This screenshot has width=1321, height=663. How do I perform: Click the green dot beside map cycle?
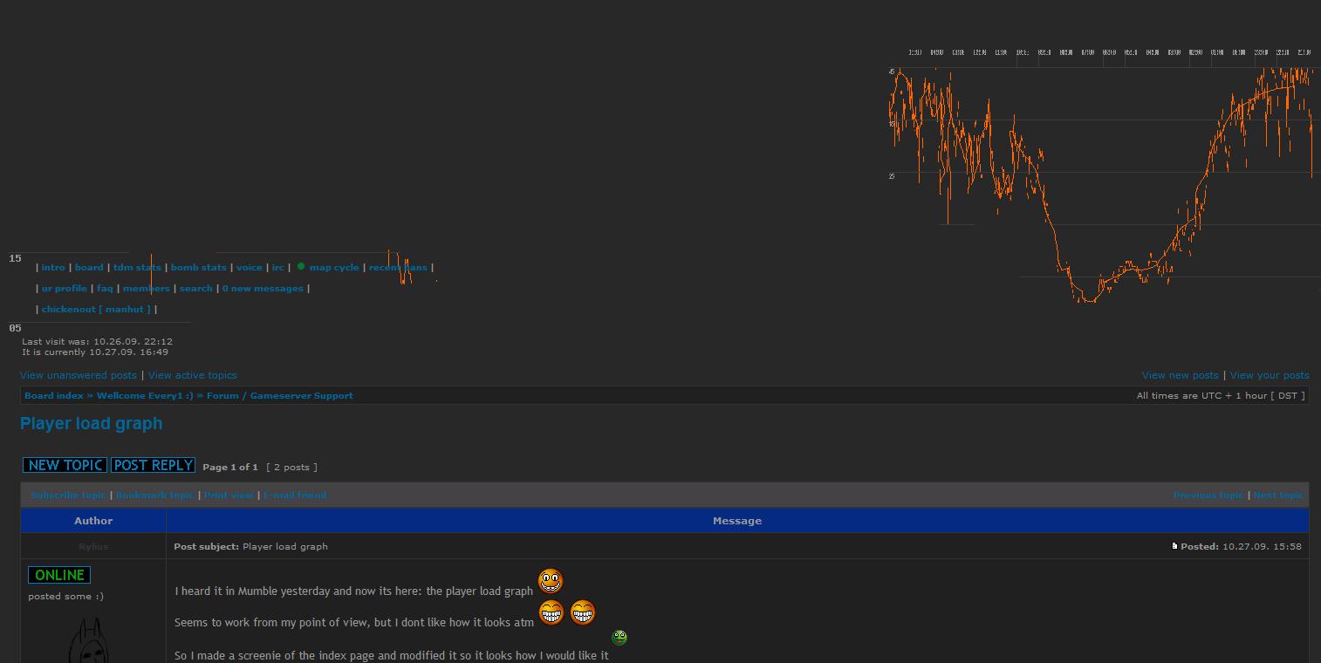(x=301, y=267)
